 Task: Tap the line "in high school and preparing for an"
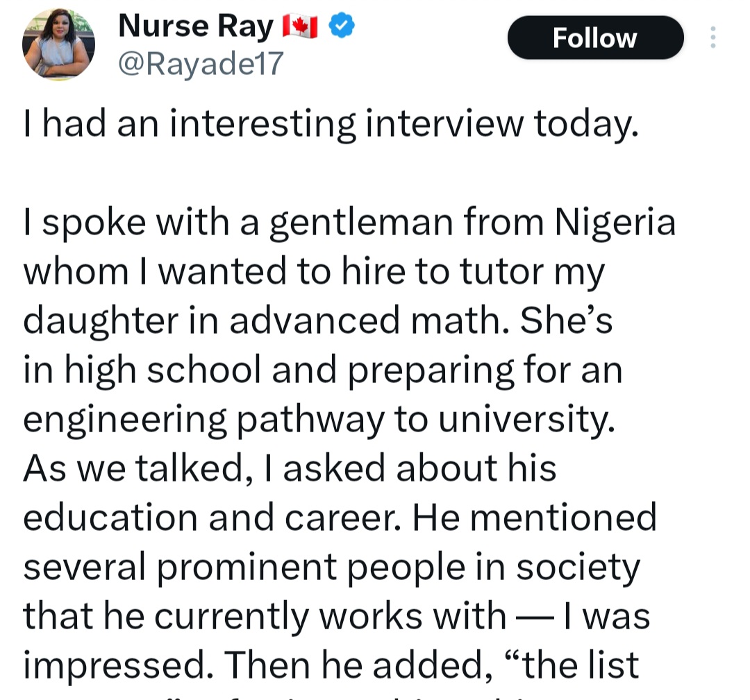(322, 370)
